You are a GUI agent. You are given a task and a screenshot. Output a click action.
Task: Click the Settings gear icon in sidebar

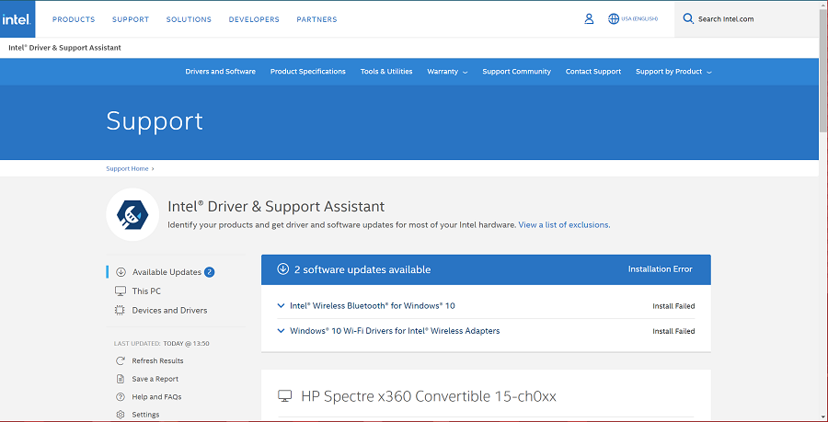pos(121,415)
